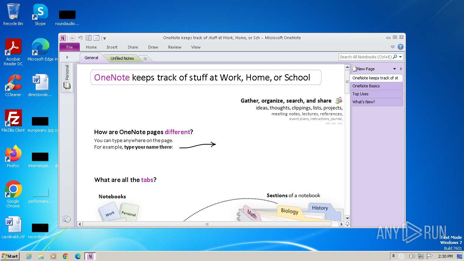Open the OneNote Basics page

click(x=376, y=86)
